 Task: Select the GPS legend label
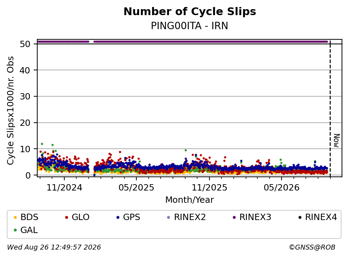point(131,217)
